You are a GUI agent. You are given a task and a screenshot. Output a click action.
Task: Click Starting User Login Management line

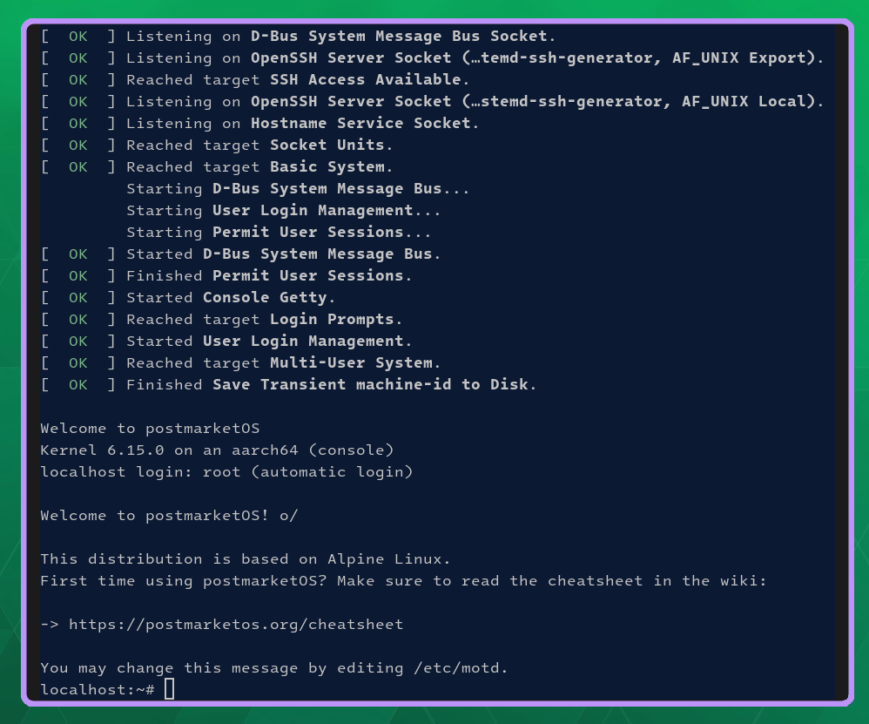coord(283,211)
